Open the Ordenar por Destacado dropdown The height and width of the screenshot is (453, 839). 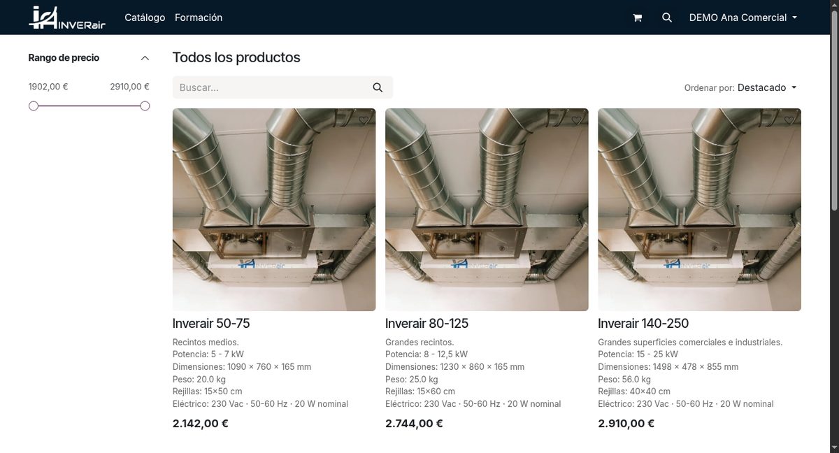click(x=767, y=87)
